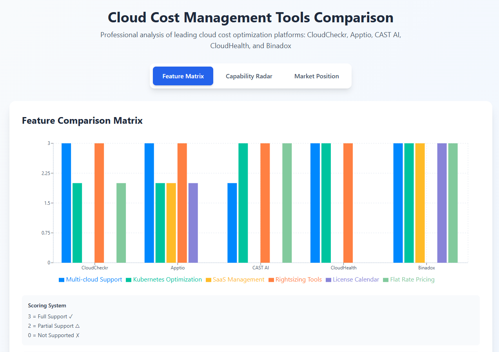Click the Scoring System heading

pos(47,305)
